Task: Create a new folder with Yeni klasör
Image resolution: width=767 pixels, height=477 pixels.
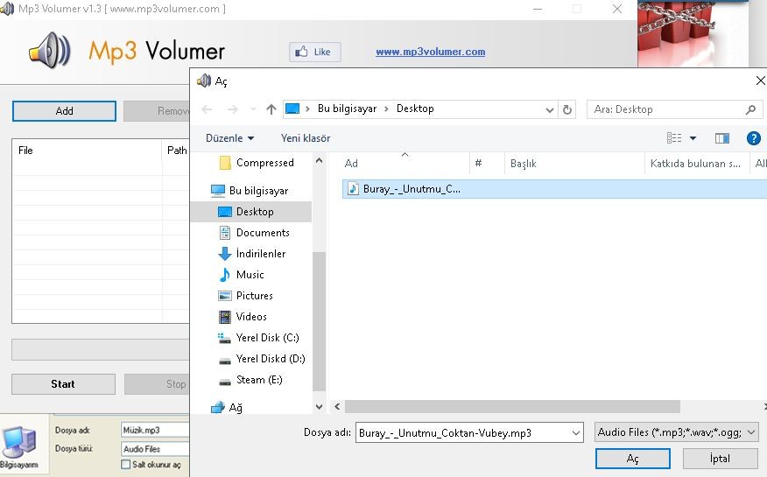Action: (306, 138)
